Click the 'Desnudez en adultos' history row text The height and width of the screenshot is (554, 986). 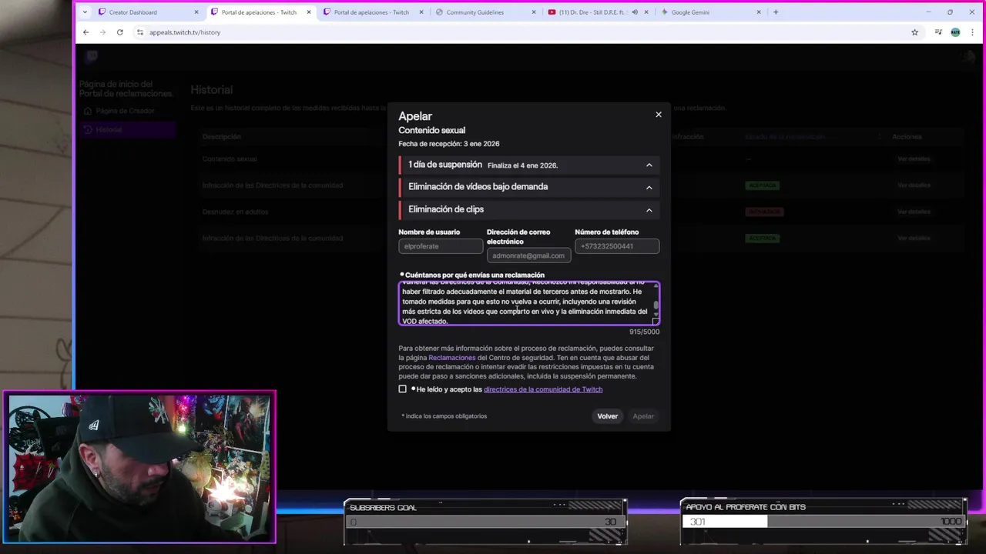tap(236, 212)
